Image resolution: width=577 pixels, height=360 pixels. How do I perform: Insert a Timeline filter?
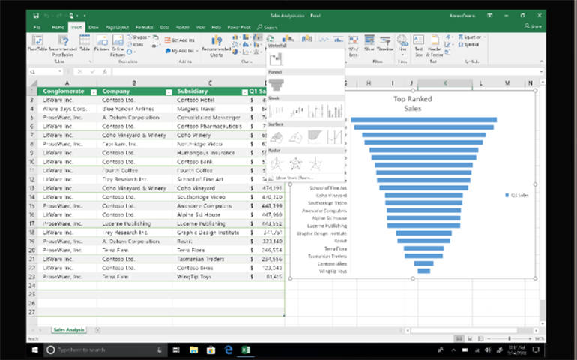pos(385,43)
